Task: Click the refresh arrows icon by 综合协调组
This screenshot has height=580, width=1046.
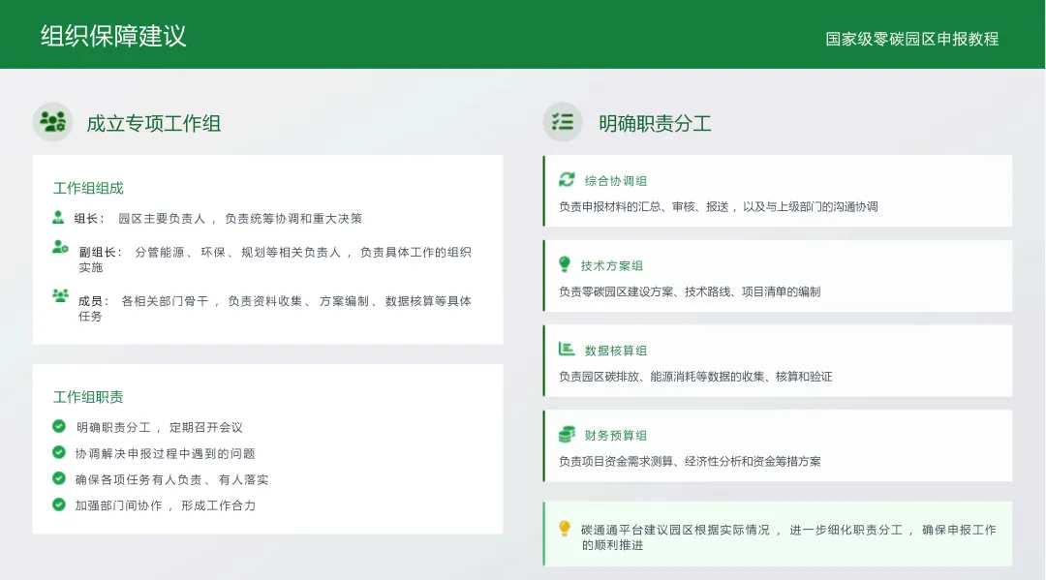Action: pyautogui.click(x=567, y=179)
